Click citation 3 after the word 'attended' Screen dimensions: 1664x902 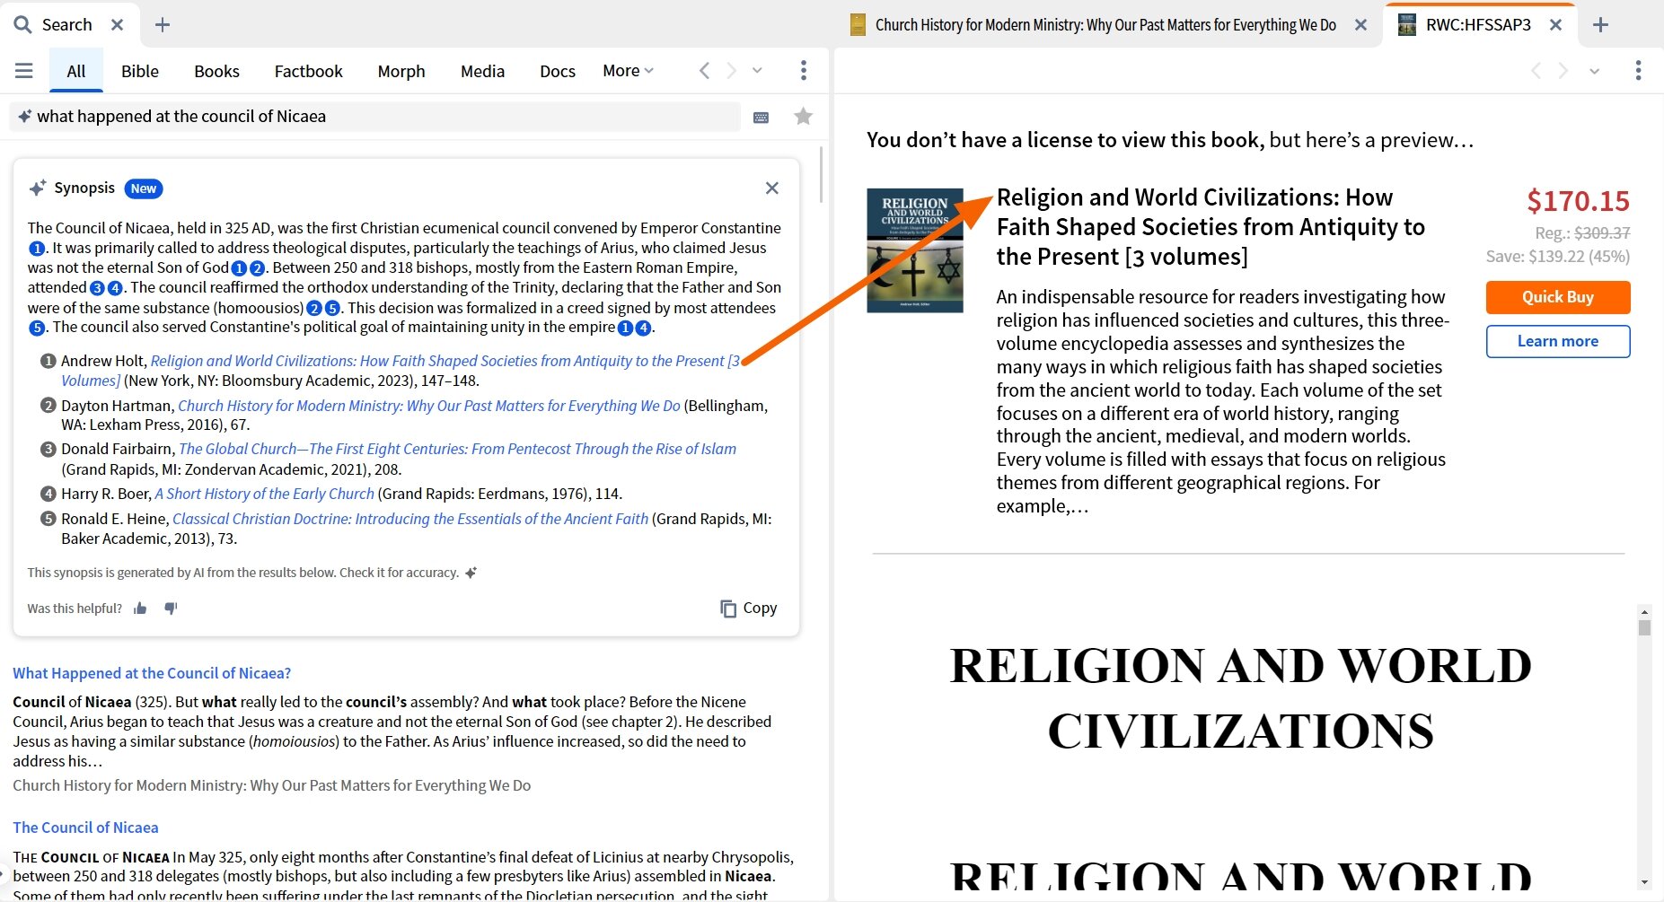pos(97,288)
